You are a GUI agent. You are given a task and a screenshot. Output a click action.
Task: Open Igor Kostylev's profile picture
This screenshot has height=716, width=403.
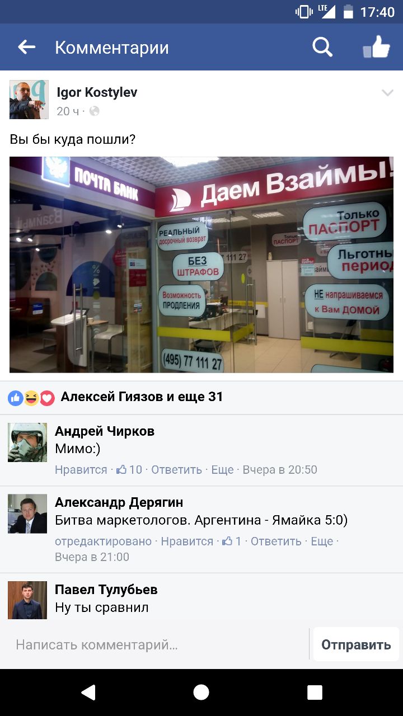tap(29, 100)
